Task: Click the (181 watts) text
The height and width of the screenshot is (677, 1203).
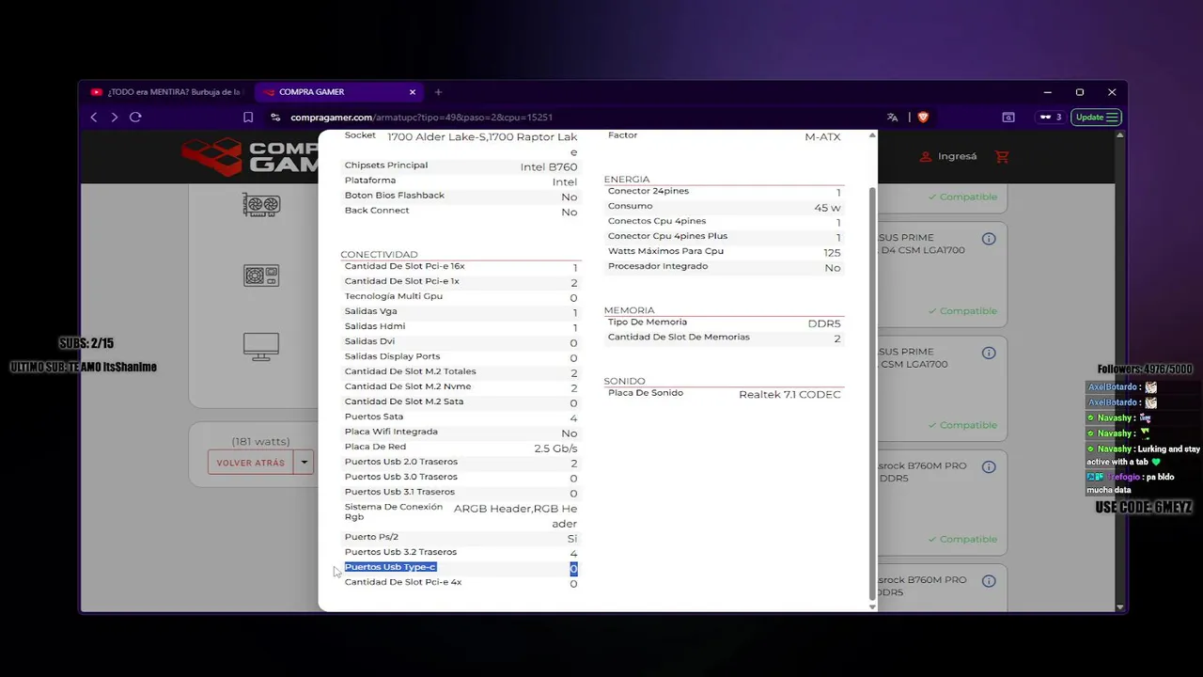Action: [260, 442]
